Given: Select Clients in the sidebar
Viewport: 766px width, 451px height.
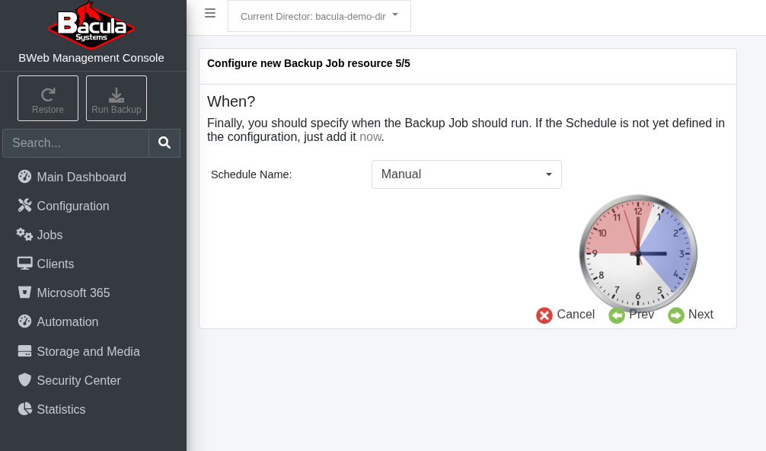Looking at the screenshot, I should (56, 264).
